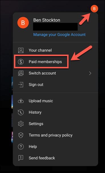105x173 pixels.
Task: Click the Upload music cloud icon
Action: click(x=21, y=101)
